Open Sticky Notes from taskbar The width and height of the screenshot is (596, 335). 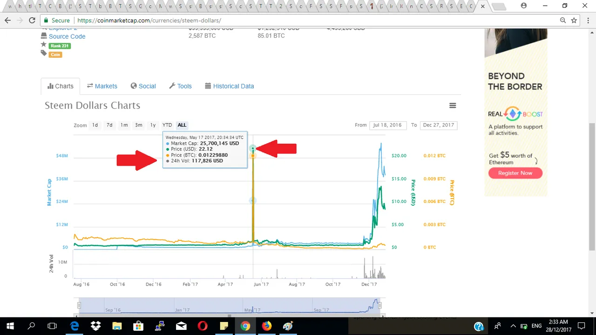(x=224, y=326)
